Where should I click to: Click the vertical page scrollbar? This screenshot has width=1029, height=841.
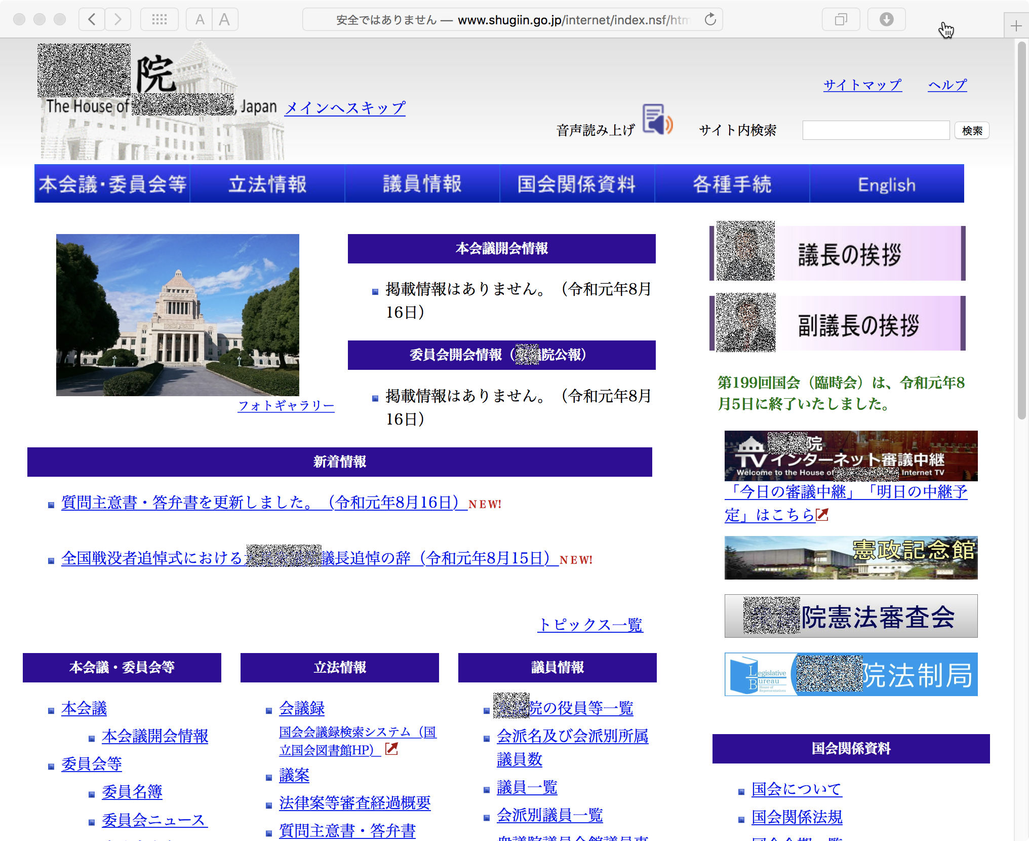pyautogui.click(x=1021, y=231)
